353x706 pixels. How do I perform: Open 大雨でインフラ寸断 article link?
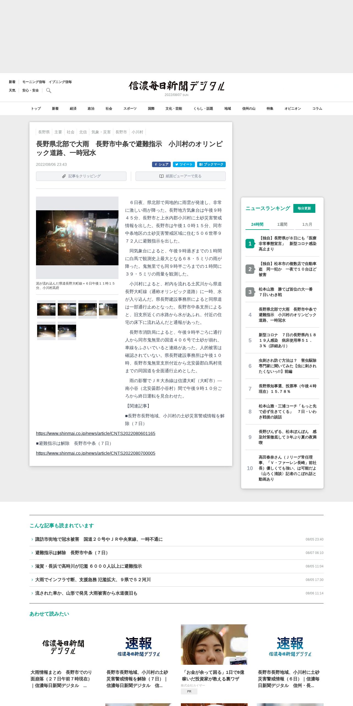click(93, 580)
